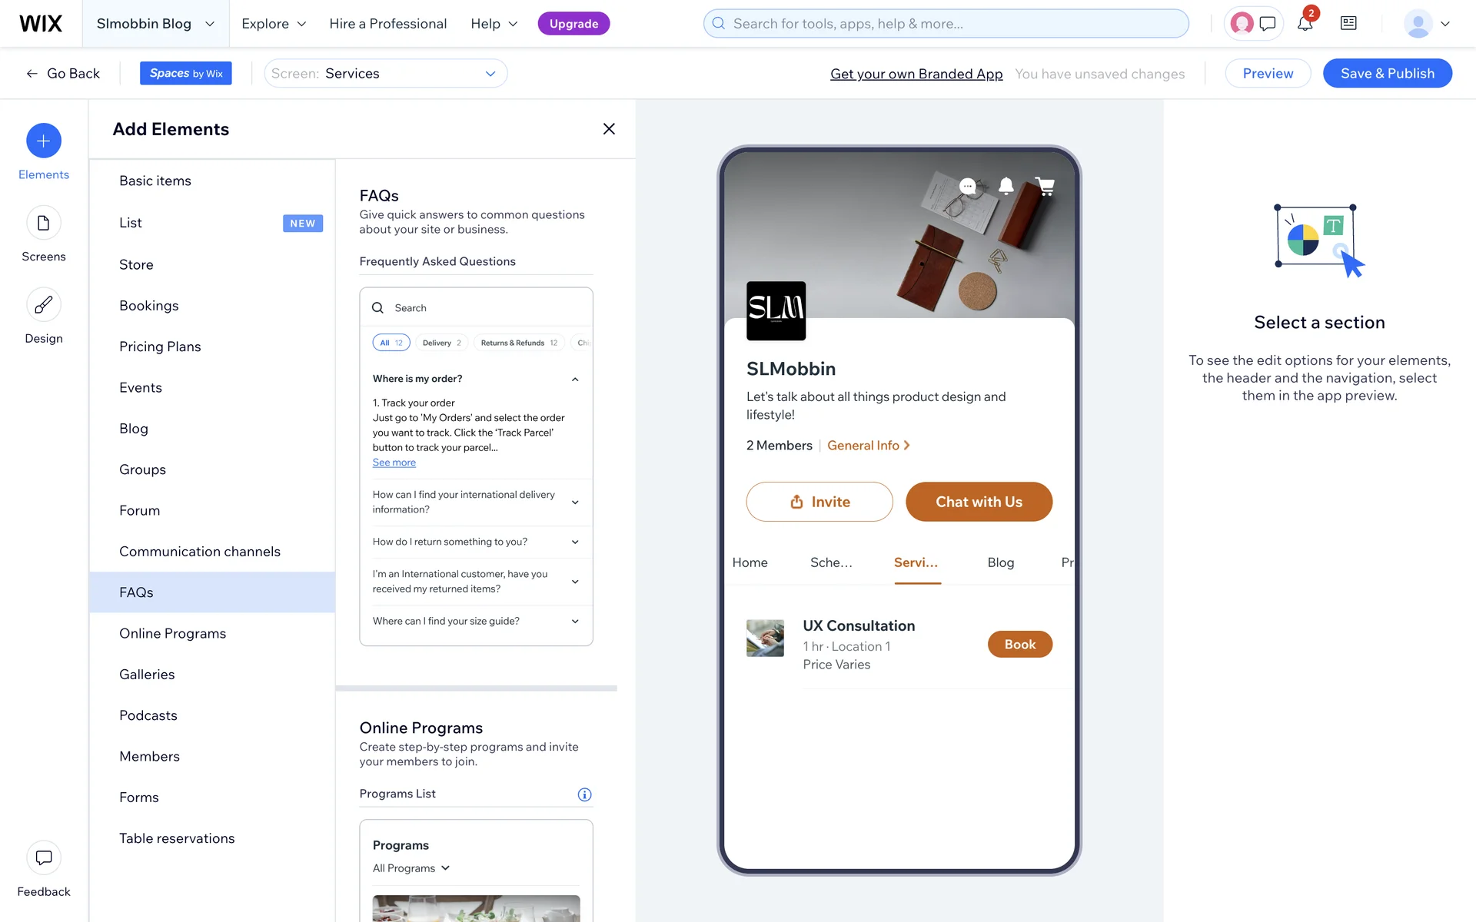
Task: Select the 'Delivery' FAQ filter chip
Action: coord(441,343)
